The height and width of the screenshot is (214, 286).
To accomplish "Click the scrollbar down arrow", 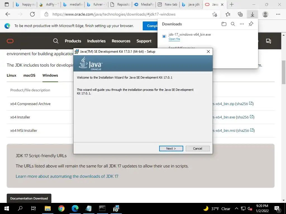I will [283, 200].
